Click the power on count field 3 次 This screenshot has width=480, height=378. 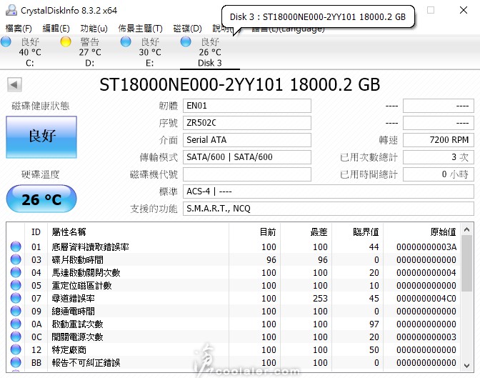click(439, 157)
